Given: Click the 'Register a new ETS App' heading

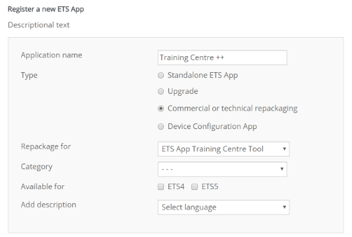Looking at the screenshot, I should coord(46,9).
